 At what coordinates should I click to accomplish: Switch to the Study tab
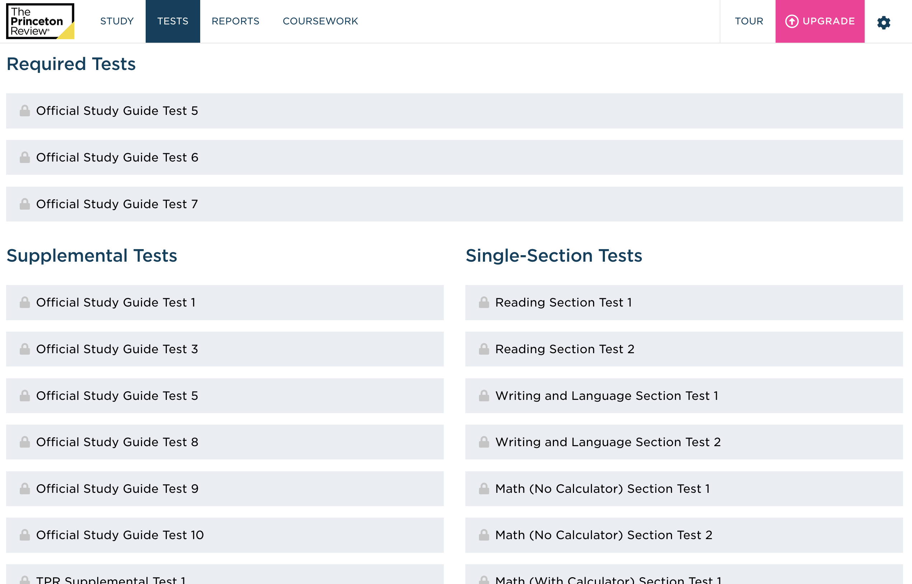point(117,21)
